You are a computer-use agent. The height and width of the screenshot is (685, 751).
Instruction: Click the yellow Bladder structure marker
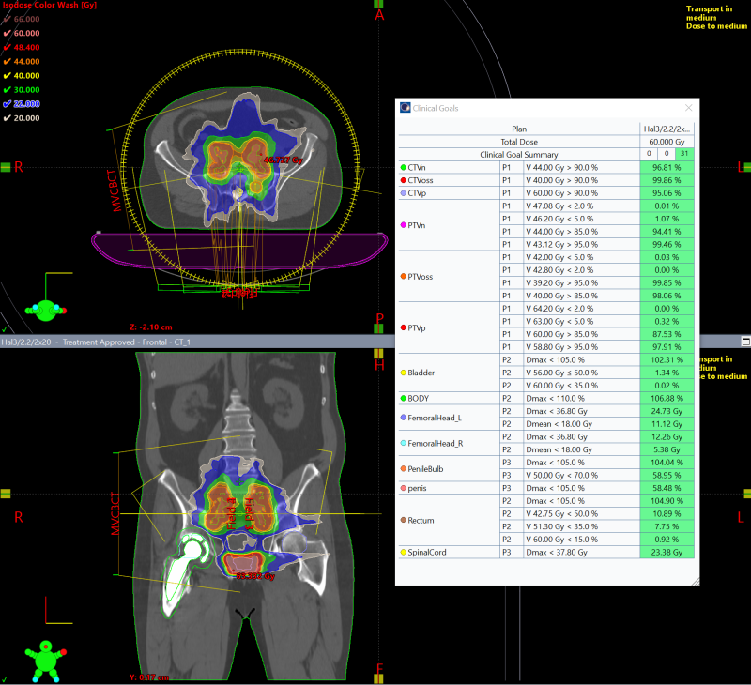[403, 373]
